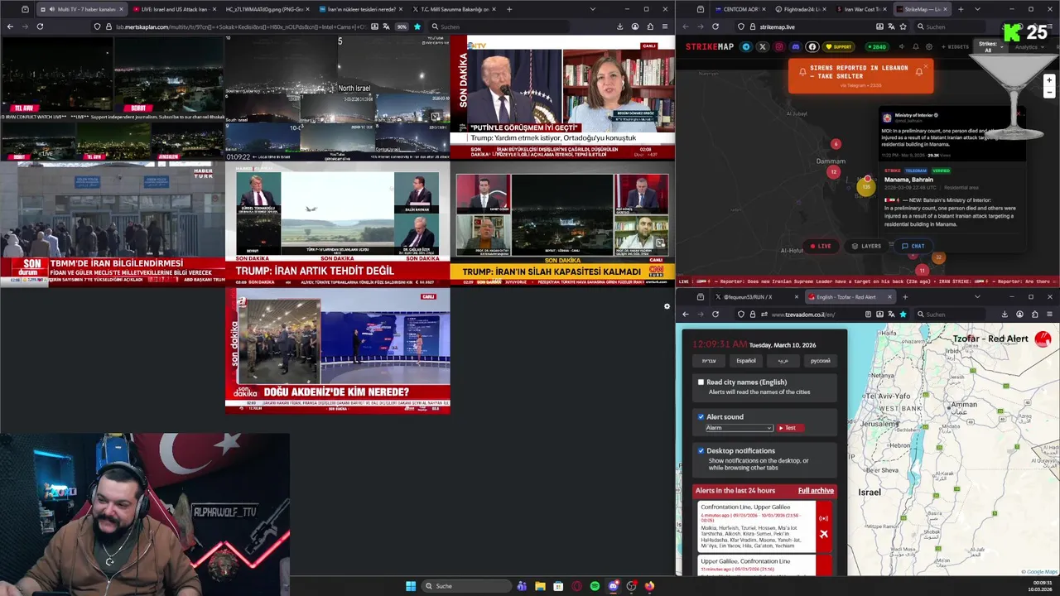Image resolution: width=1060 pixels, height=596 pixels.
Task: Click the Doğu Akdeniz'de Kim Nerede video
Action: [338, 350]
